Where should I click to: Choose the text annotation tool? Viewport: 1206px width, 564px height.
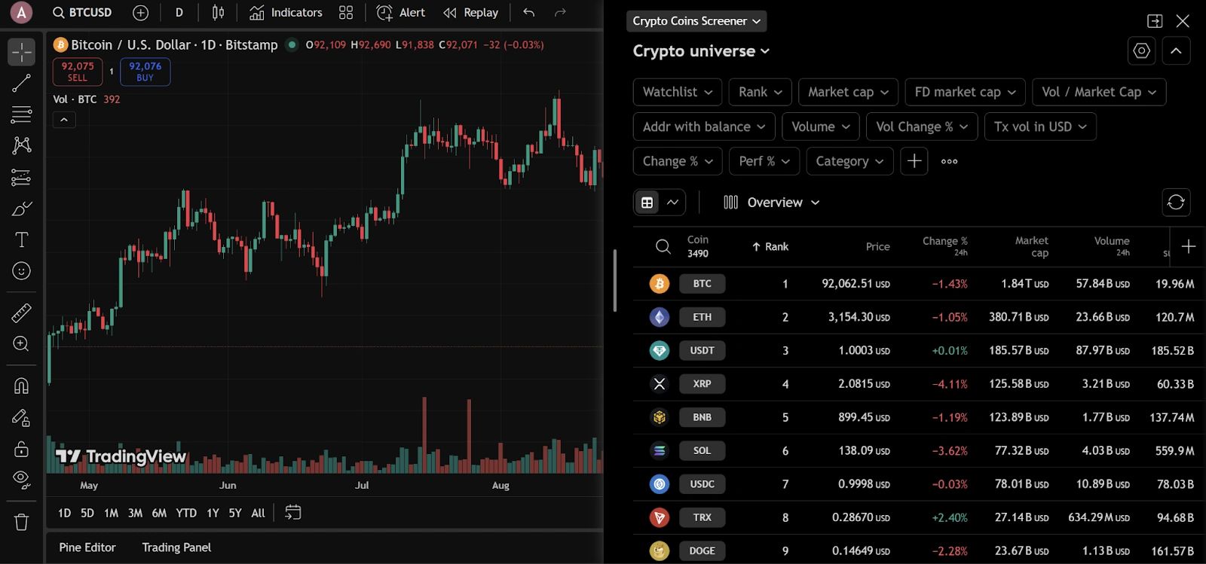click(21, 239)
